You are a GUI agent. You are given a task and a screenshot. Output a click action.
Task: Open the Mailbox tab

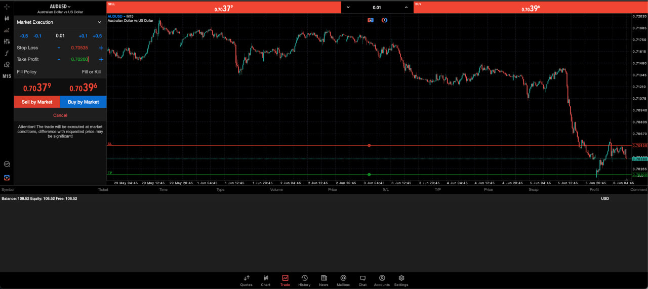tap(343, 280)
